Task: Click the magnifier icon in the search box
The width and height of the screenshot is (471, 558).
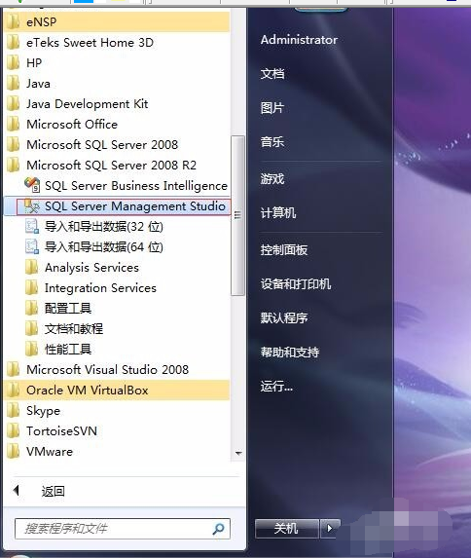Action: 218,529
